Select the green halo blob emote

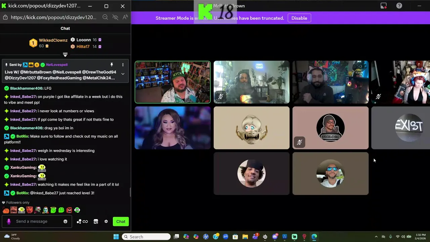[53, 210]
